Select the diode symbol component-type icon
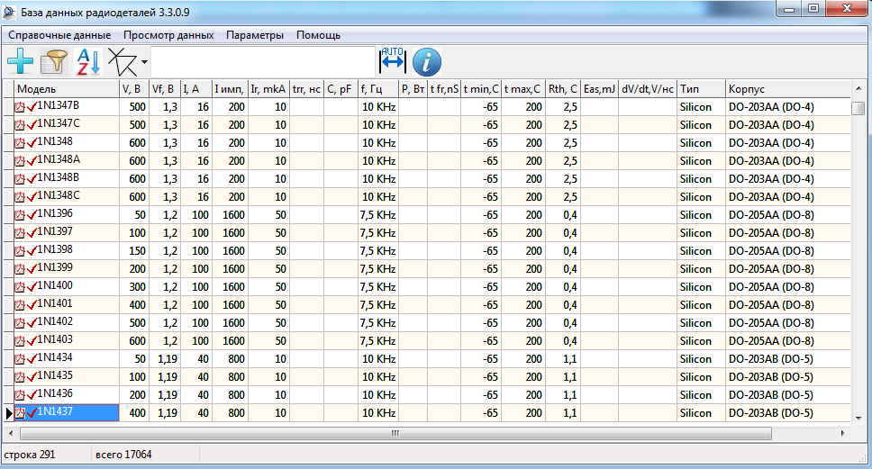This screenshot has width=872, height=469. (123, 62)
